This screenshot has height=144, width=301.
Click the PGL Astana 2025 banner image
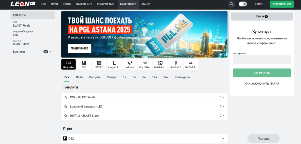point(144,34)
